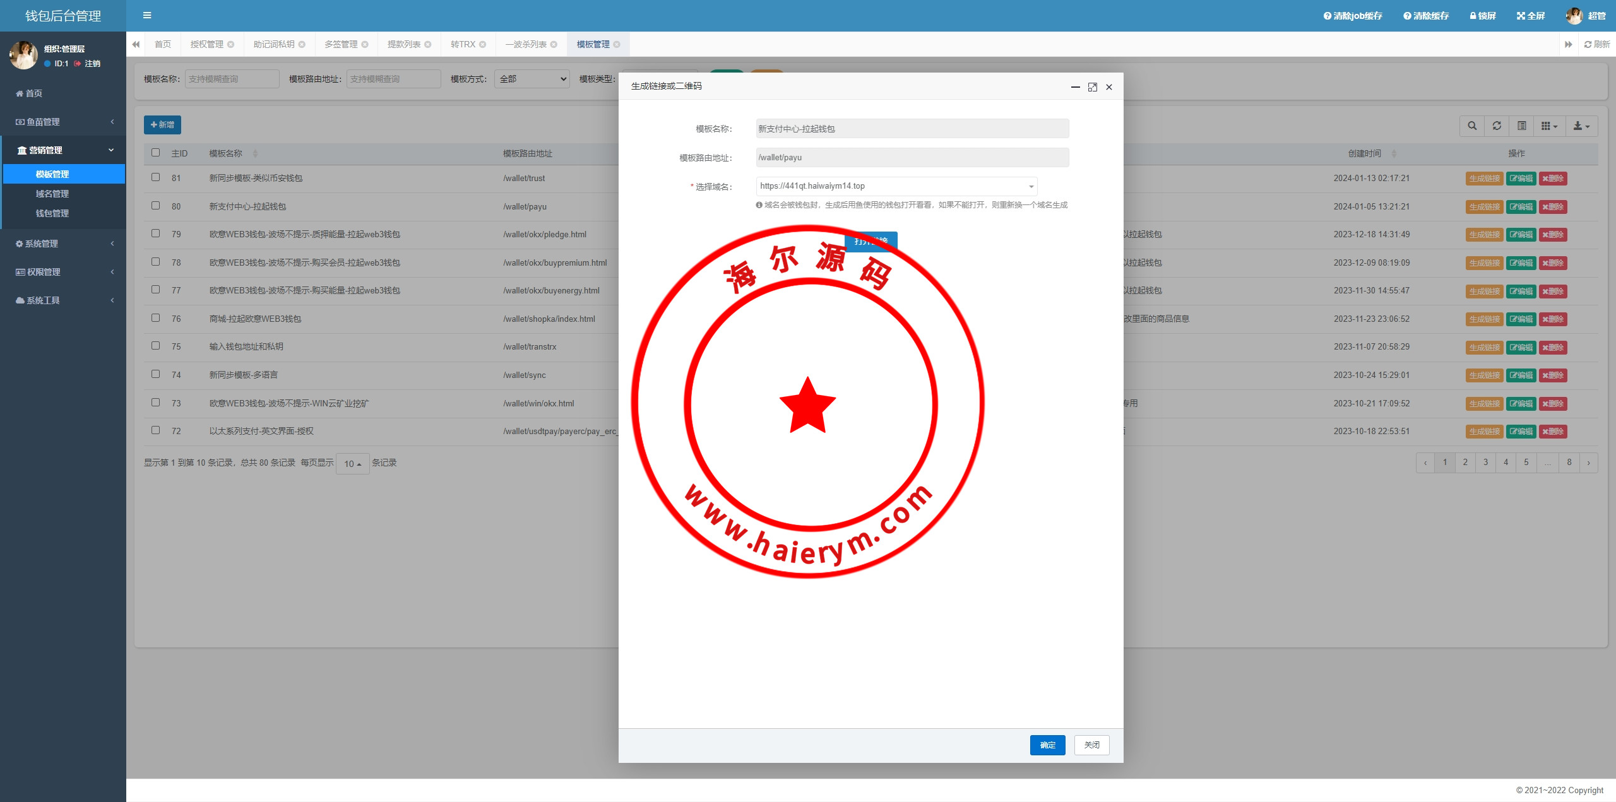Open the 选择域名 domain dropdown

[896, 186]
